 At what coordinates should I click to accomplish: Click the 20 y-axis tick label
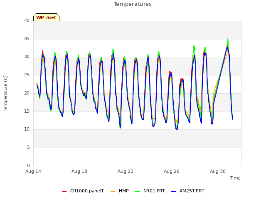click(27, 93)
